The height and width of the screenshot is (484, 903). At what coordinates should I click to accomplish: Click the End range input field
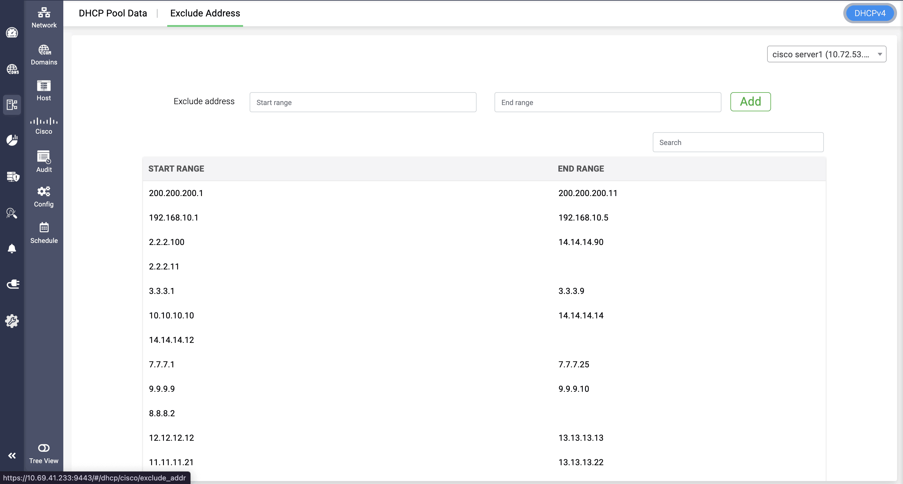(607, 102)
